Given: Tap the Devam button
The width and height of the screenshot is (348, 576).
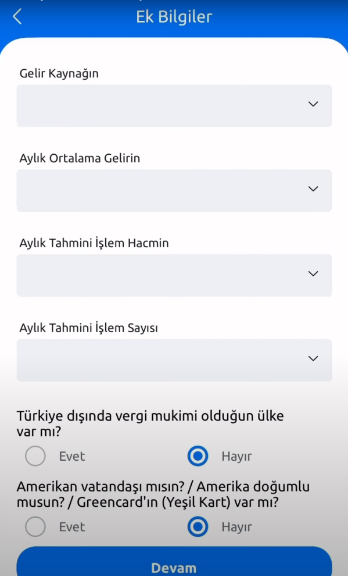Looking at the screenshot, I should [x=174, y=562].
